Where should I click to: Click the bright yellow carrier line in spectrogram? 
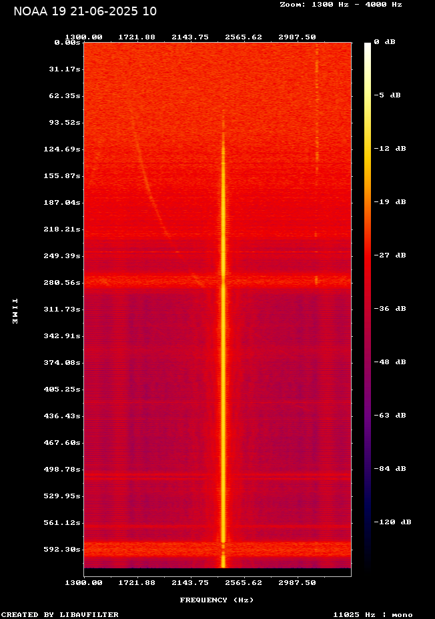click(x=223, y=340)
